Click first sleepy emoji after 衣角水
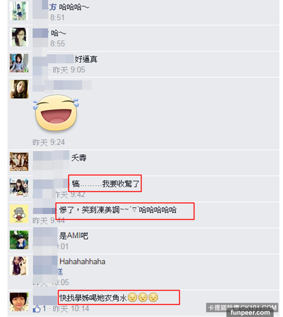The image size is (283, 317). [x=133, y=297]
